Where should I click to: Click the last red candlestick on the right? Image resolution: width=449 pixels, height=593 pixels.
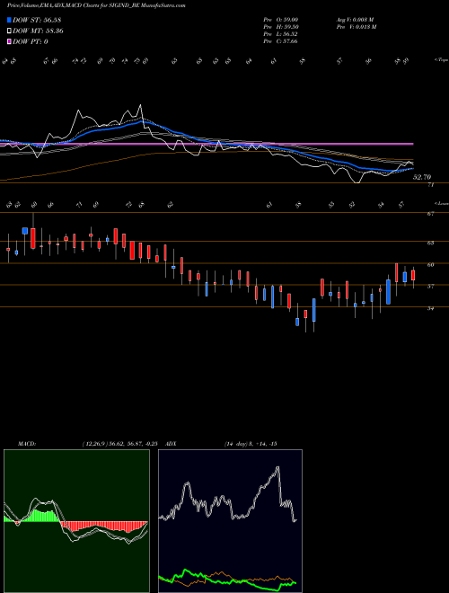pyautogui.click(x=413, y=275)
